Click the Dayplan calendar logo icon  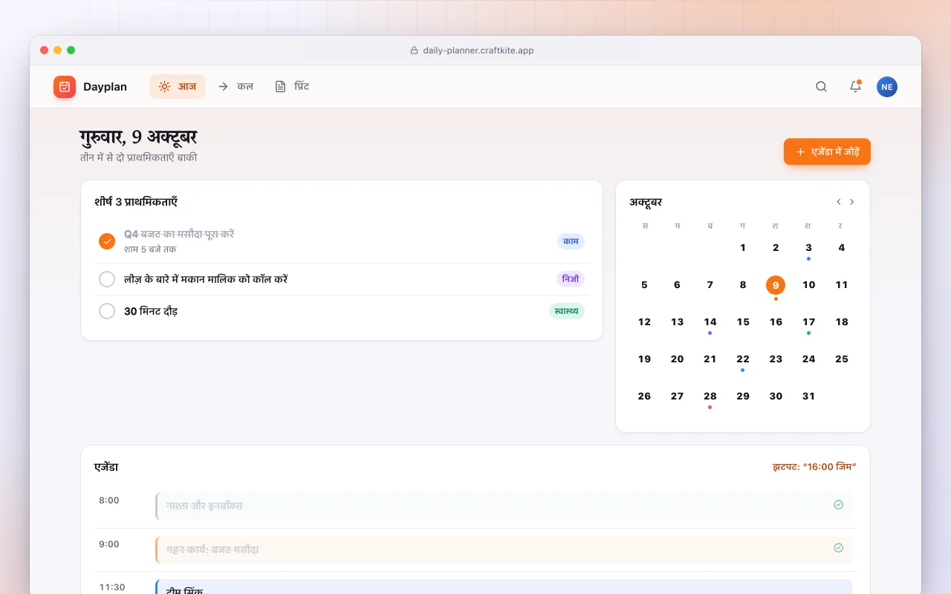coord(65,87)
